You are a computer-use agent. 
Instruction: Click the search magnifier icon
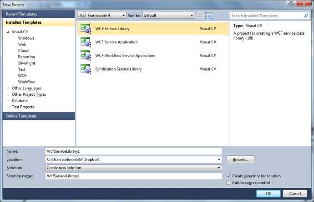306,16
